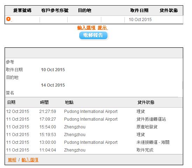Click Zhengzhou in the 15:54:00 row
This screenshot has height=168, width=192.
[75, 127]
